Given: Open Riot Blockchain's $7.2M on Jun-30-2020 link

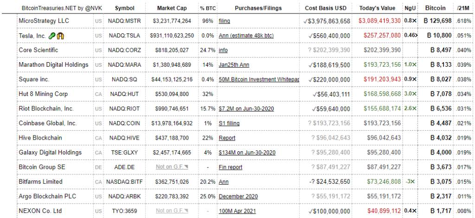Looking at the screenshot, I should point(247,109).
